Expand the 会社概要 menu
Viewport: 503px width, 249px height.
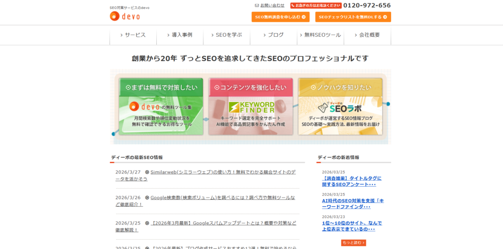click(x=367, y=35)
